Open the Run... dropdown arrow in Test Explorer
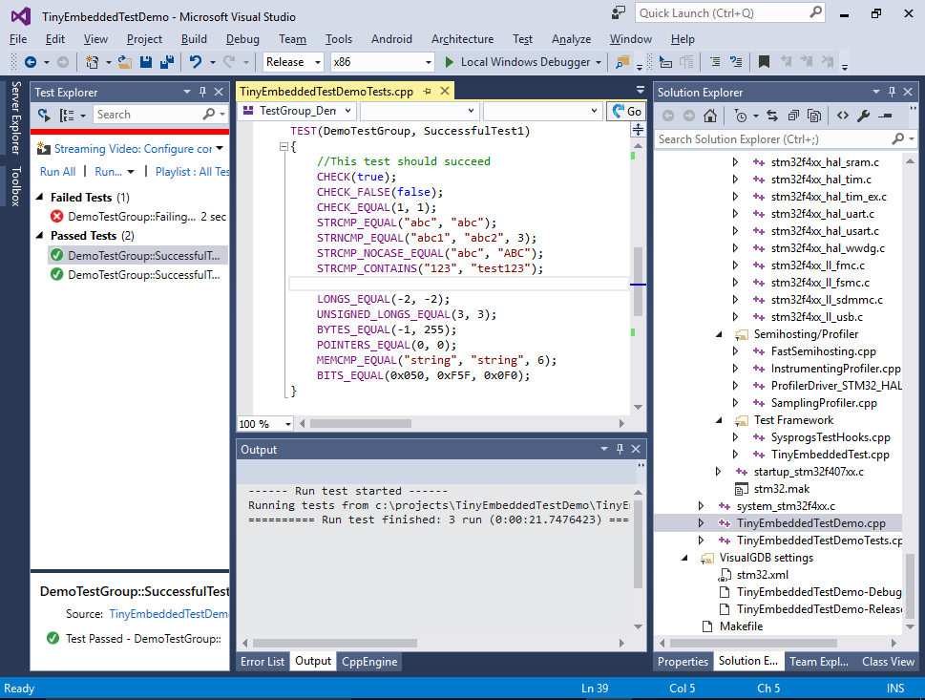Viewport: 925px width, 700px height. click(x=131, y=172)
